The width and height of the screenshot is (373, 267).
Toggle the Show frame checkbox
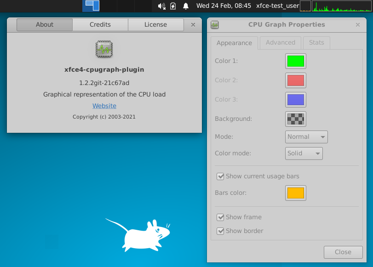point(220,217)
